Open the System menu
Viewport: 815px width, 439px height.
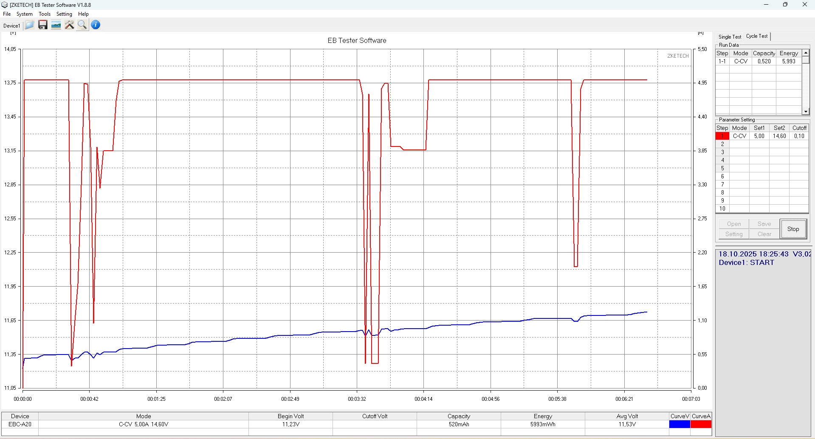coord(24,14)
